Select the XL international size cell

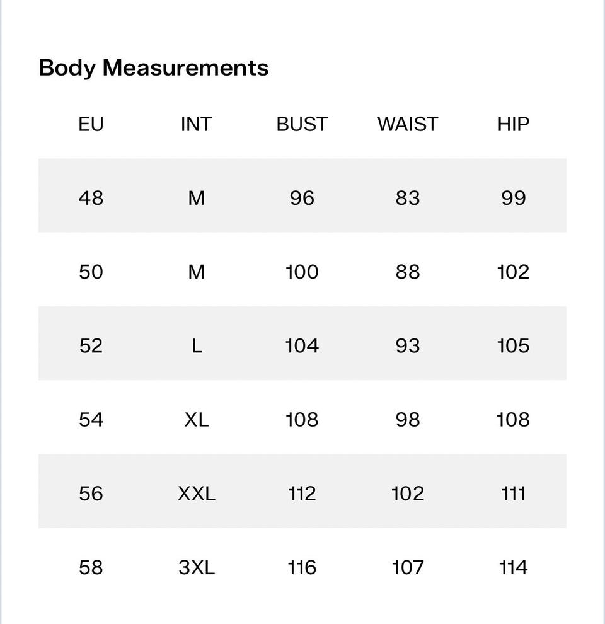pos(196,420)
